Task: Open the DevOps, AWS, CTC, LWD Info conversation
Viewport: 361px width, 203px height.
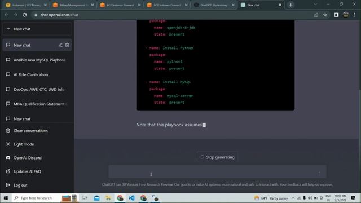Action: (37, 89)
